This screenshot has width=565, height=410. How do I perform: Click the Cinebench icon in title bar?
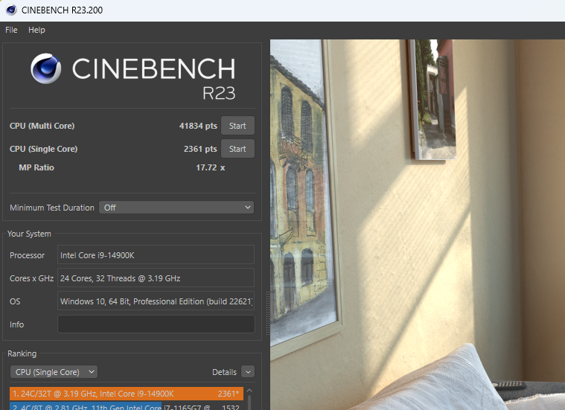(11, 10)
